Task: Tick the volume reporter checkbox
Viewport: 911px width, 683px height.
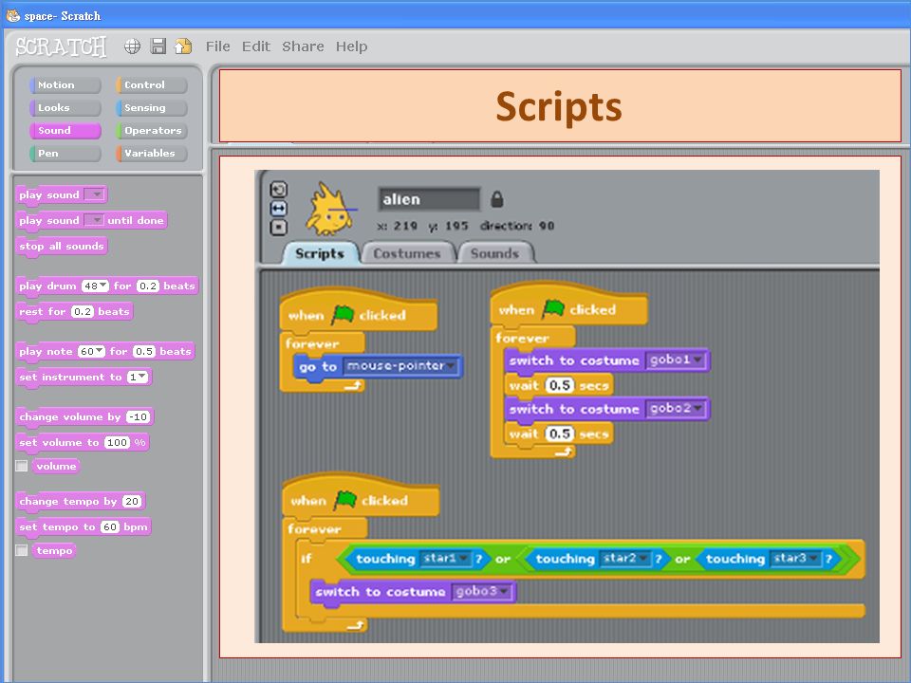Action: (x=22, y=466)
